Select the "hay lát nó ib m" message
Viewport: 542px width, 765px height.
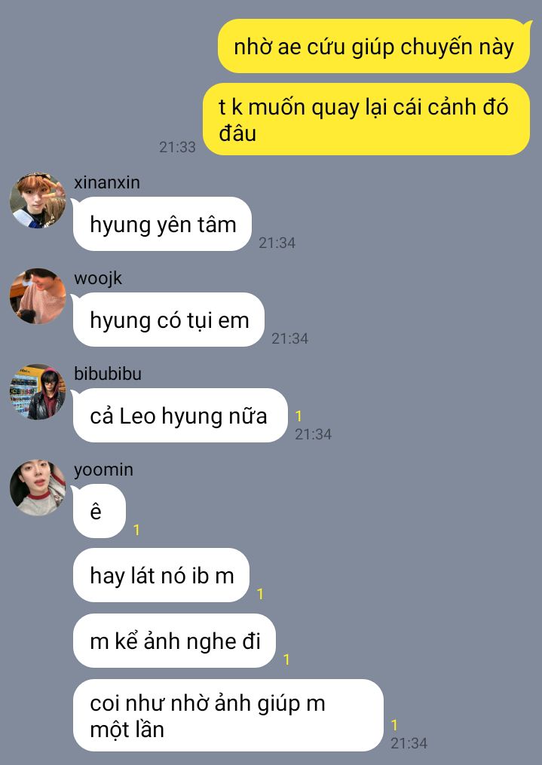point(161,575)
